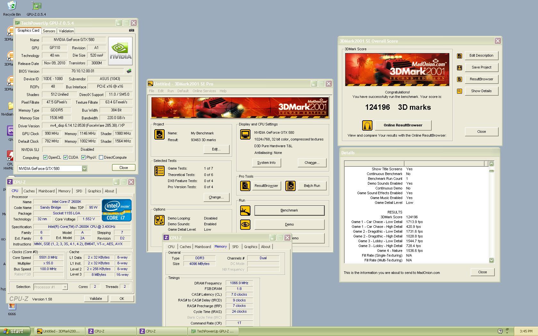Open the 6666 desktop icon
Screen dimensions: 538x336
12,309
